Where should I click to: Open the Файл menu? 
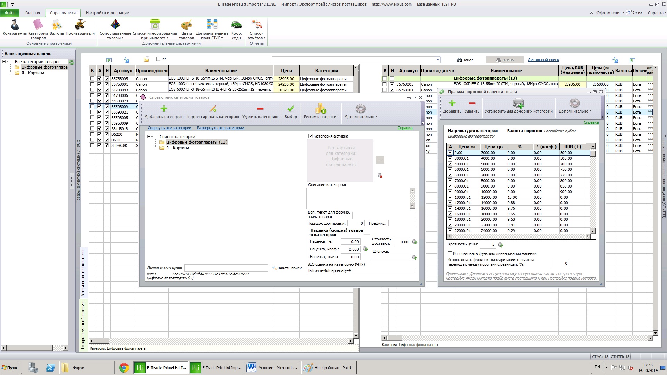(10, 13)
